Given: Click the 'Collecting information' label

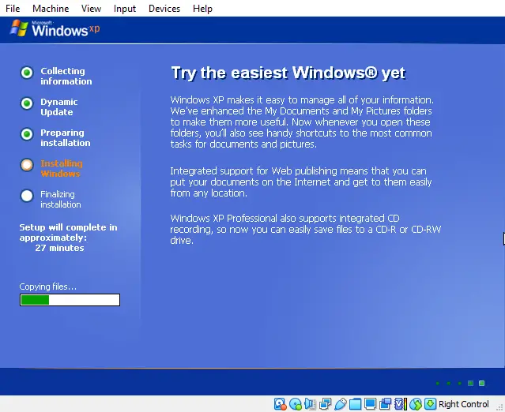Looking at the screenshot, I should [66, 76].
